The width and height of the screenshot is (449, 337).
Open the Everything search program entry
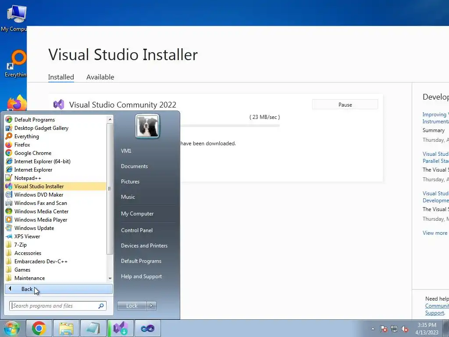click(x=55, y=136)
